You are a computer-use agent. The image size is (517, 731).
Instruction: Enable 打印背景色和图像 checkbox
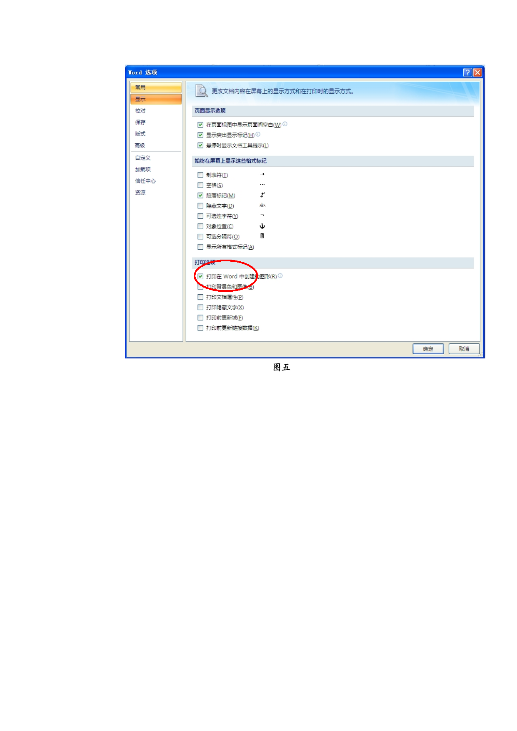pos(200,287)
